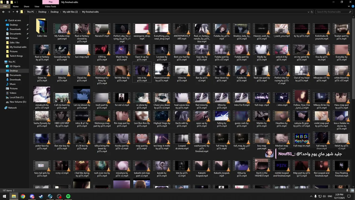Click New folder quick access icon
Viewport: 355px width, 200px height.
click(11, 2)
